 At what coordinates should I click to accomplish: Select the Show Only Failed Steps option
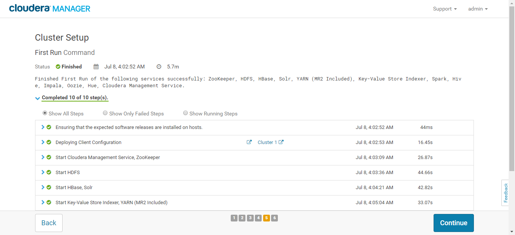click(x=105, y=113)
